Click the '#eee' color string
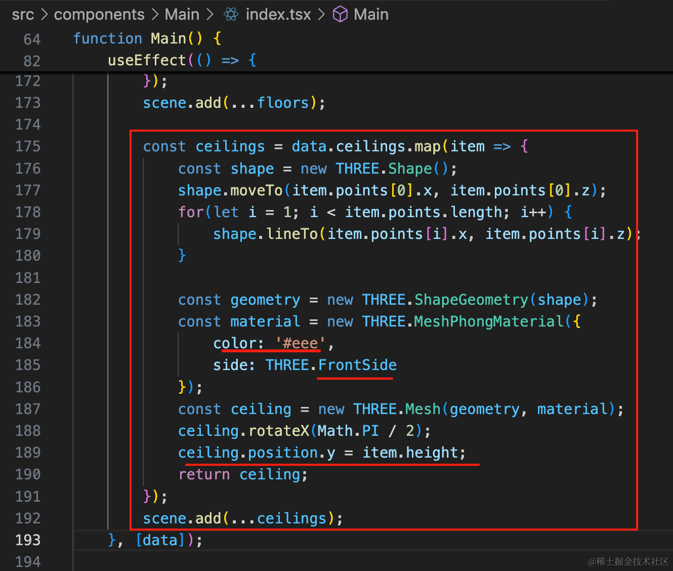 click(x=300, y=343)
